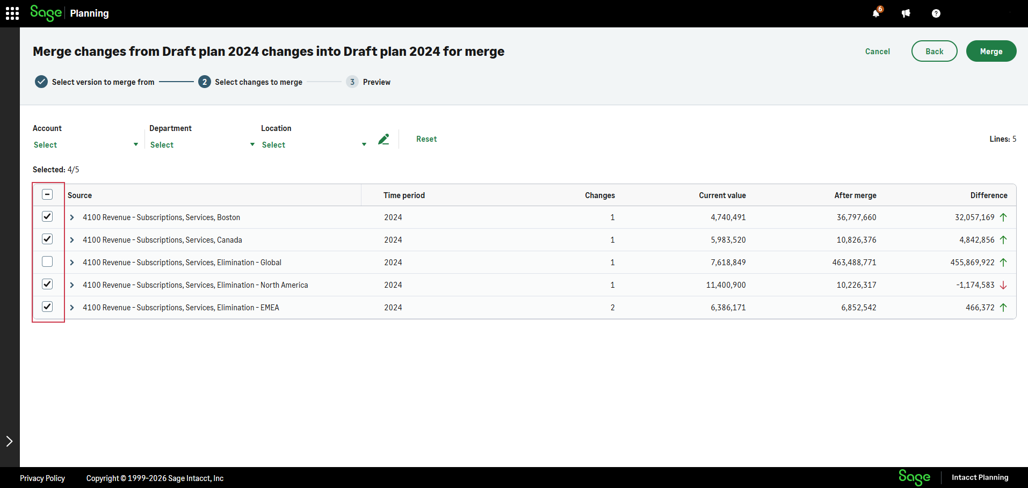Image resolution: width=1028 pixels, height=488 pixels.
Task: Expand the Elimination - North America row
Action: [72, 285]
